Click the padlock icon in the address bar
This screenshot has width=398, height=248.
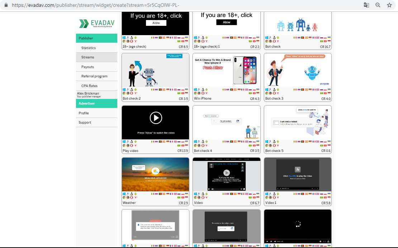(x=6, y=5)
